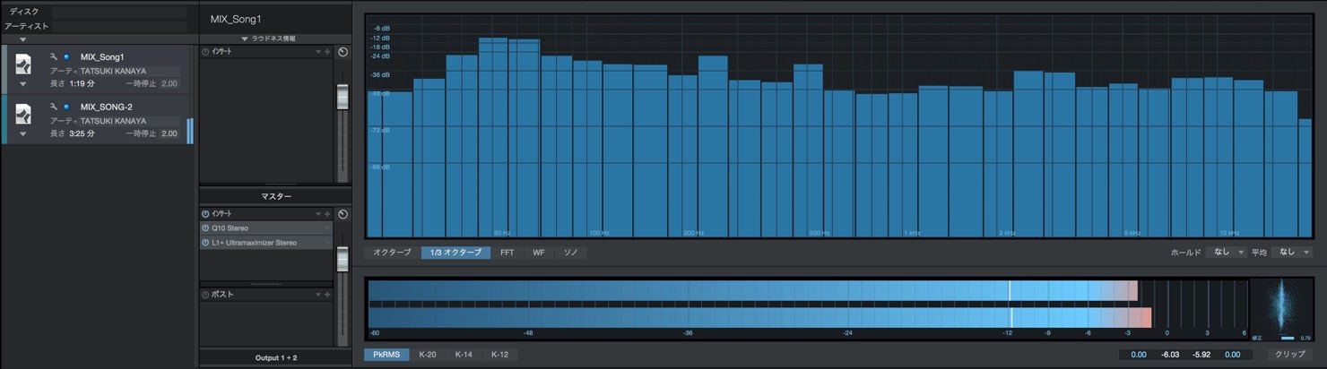The image size is (1327, 369).
Task: Switch to the ソノ view
Action: pyautogui.click(x=570, y=253)
